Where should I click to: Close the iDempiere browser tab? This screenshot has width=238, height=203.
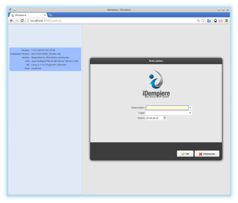(x=45, y=15)
